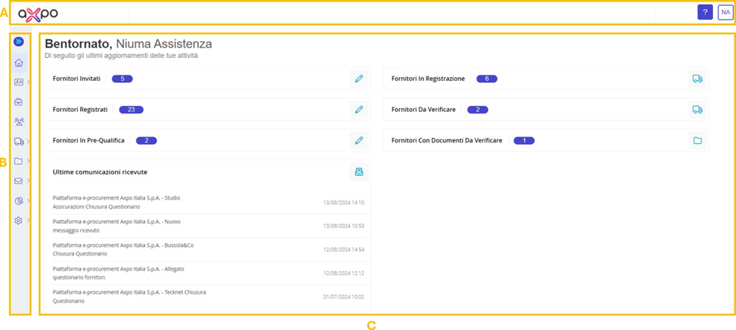Select Fornitori Con Documenti Da Verificare label

447,140
